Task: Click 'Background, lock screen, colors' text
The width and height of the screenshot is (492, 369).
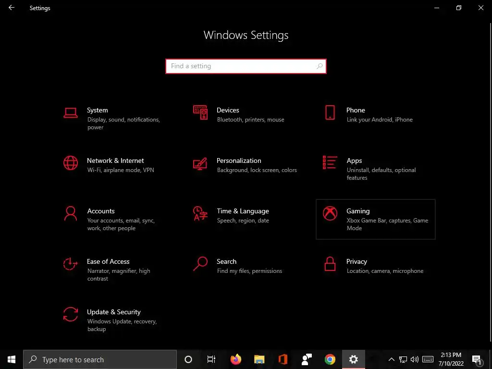Action: tap(257, 170)
